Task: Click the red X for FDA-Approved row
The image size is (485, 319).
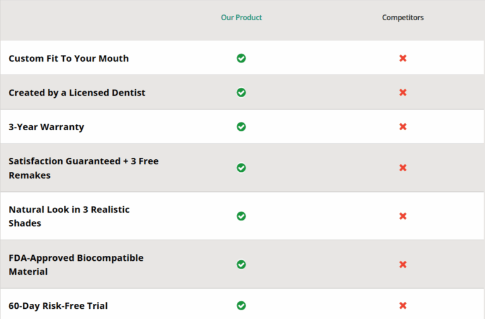Action: (403, 265)
